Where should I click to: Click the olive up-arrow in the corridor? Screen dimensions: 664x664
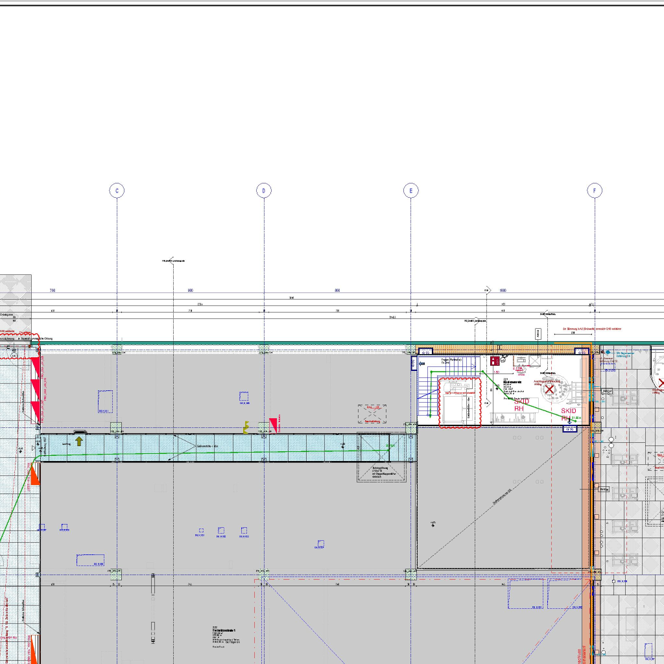79,441
